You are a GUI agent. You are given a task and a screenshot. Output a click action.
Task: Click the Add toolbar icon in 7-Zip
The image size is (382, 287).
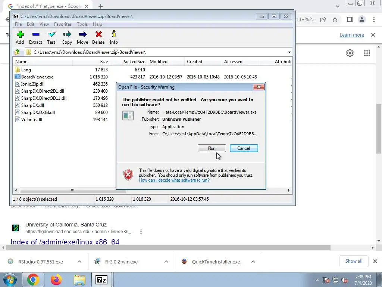click(x=20, y=34)
